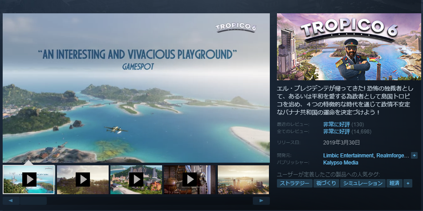
Task: Click the thumbnail strip scrollbar handle
Action: pos(33,200)
